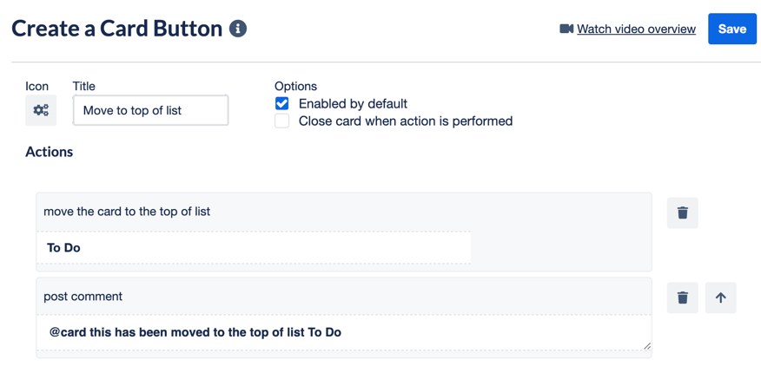Select the To Do list name field
This screenshot has width=761, height=386.
(x=254, y=247)
